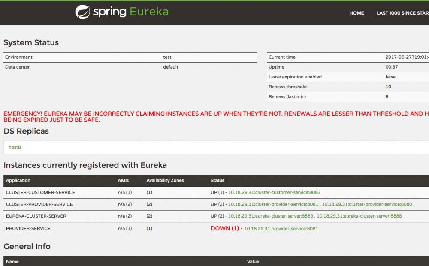The image size is (429, 266).
Task: Click the eureka-cluster-server:8889 instance link
Action: point(270,216)
